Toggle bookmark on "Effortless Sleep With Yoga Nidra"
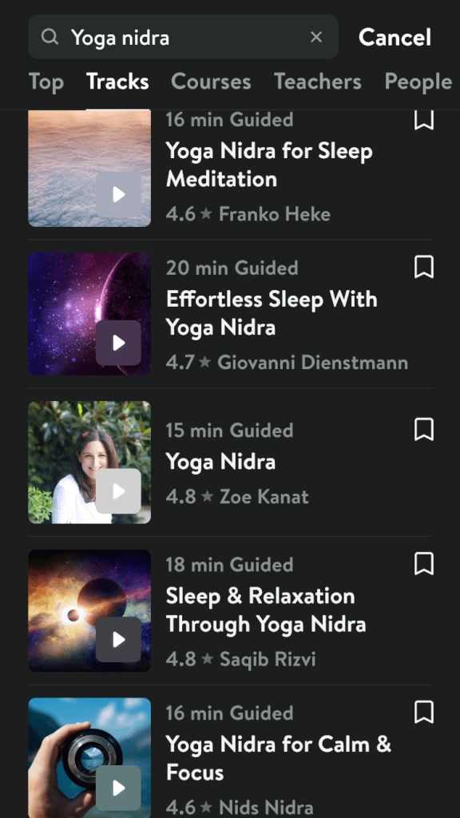The image size is (460, 818). click(424, 267)
